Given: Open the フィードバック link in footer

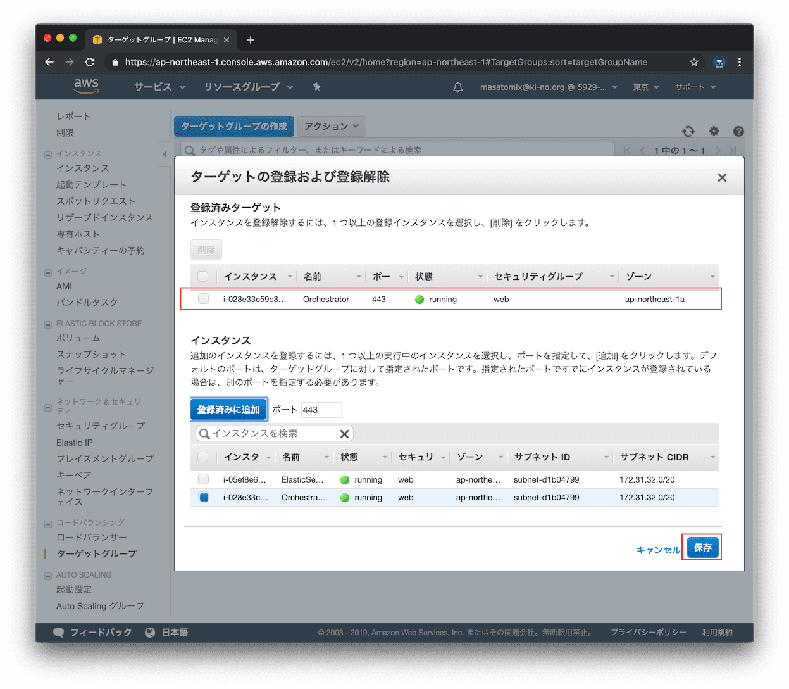Looking at the screenshot, I should pos(101,632).
